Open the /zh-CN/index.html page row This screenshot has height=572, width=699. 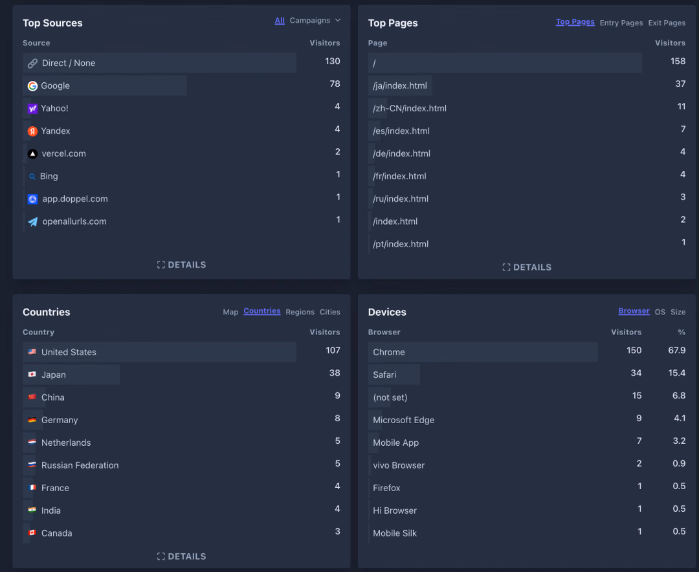coord(527,108)
